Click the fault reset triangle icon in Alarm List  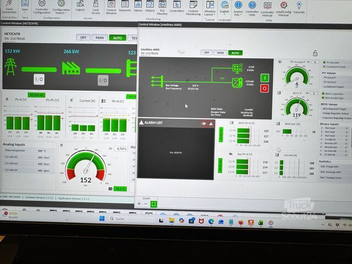211,124
